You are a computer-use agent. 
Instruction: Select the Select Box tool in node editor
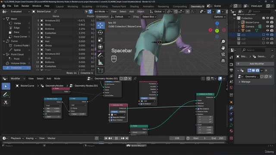pos(6,86)
